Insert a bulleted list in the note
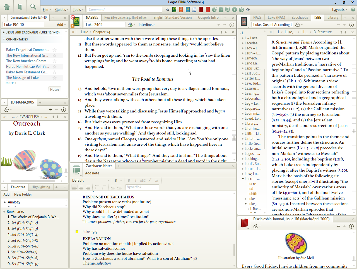The width and height of the screenshot is (357, 269). tap(97, 187)
